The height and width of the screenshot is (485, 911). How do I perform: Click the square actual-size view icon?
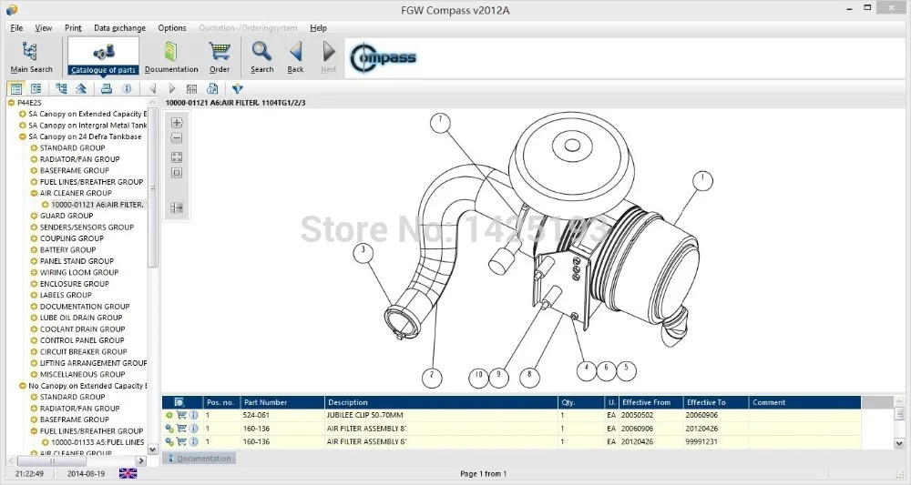coord(177,173)
